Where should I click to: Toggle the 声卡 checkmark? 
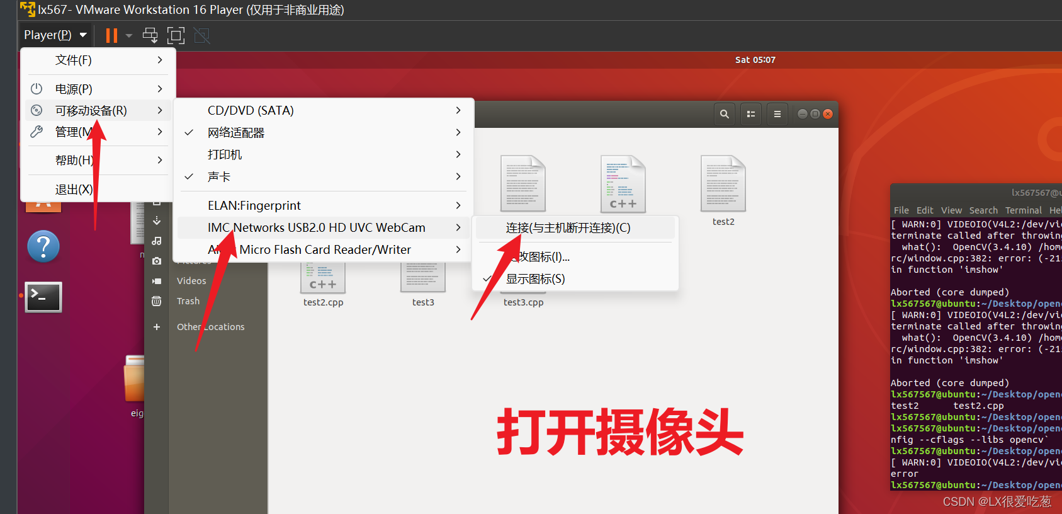click(x=189, y=176)
